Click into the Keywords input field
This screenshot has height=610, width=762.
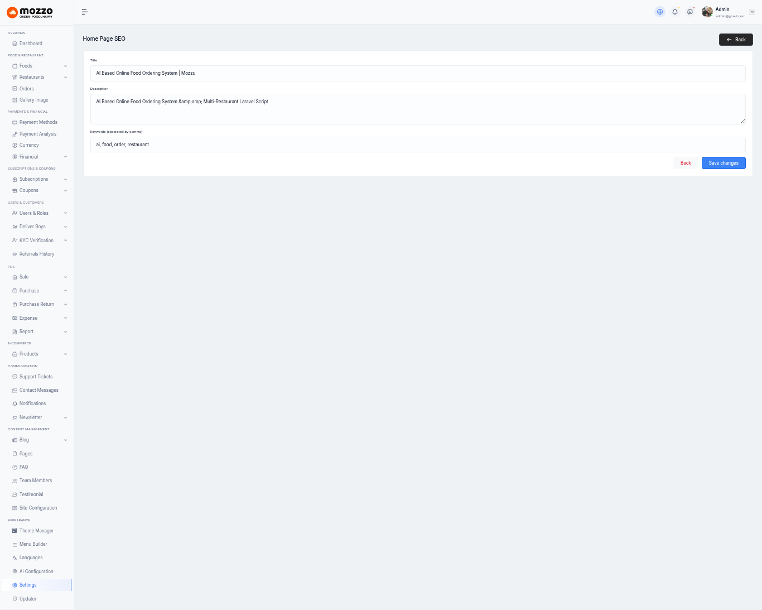click(x=417, y=145)
